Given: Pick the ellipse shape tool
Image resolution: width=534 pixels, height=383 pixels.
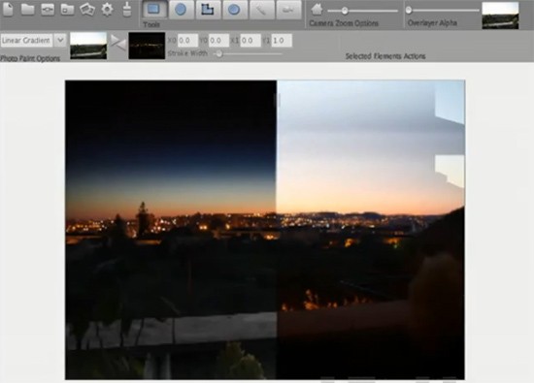Looking at the screenshot, I should click(x=234, y=9).
